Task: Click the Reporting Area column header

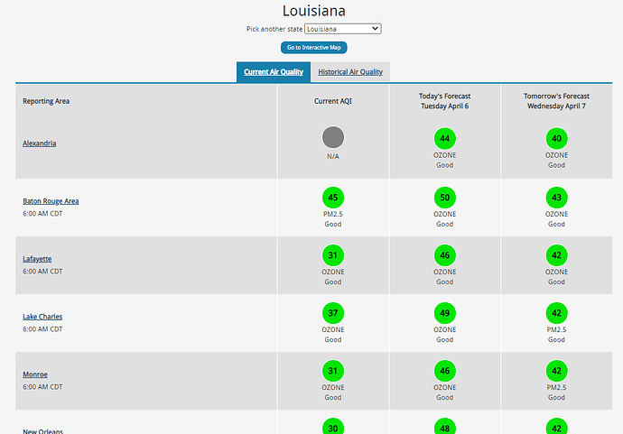Action: [46, 101]
